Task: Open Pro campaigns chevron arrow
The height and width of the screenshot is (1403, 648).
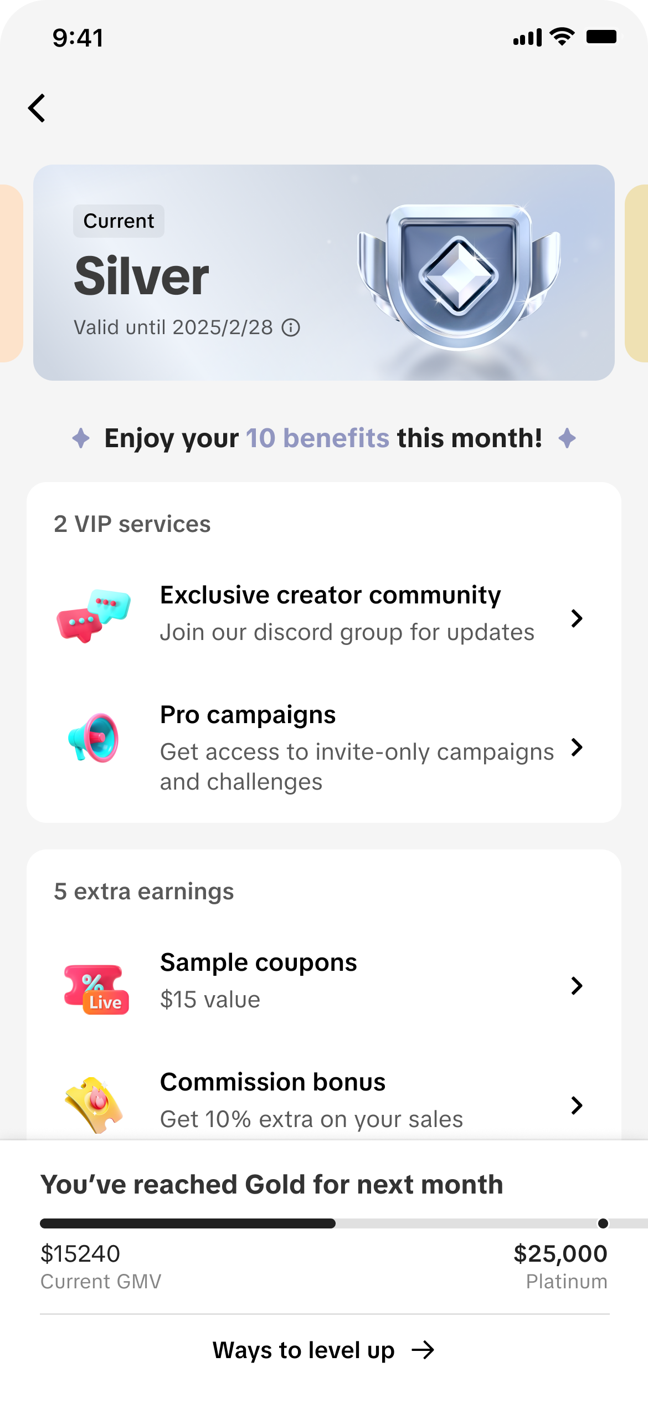Action: [x=577, y=747]
